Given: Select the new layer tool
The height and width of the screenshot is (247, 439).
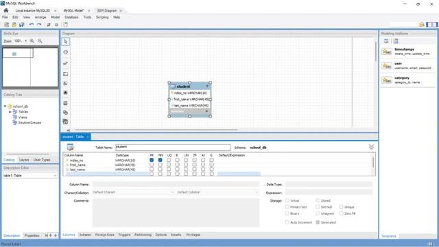Looking at the screenshot, I should pyautogui.click(x=66, y=74).
